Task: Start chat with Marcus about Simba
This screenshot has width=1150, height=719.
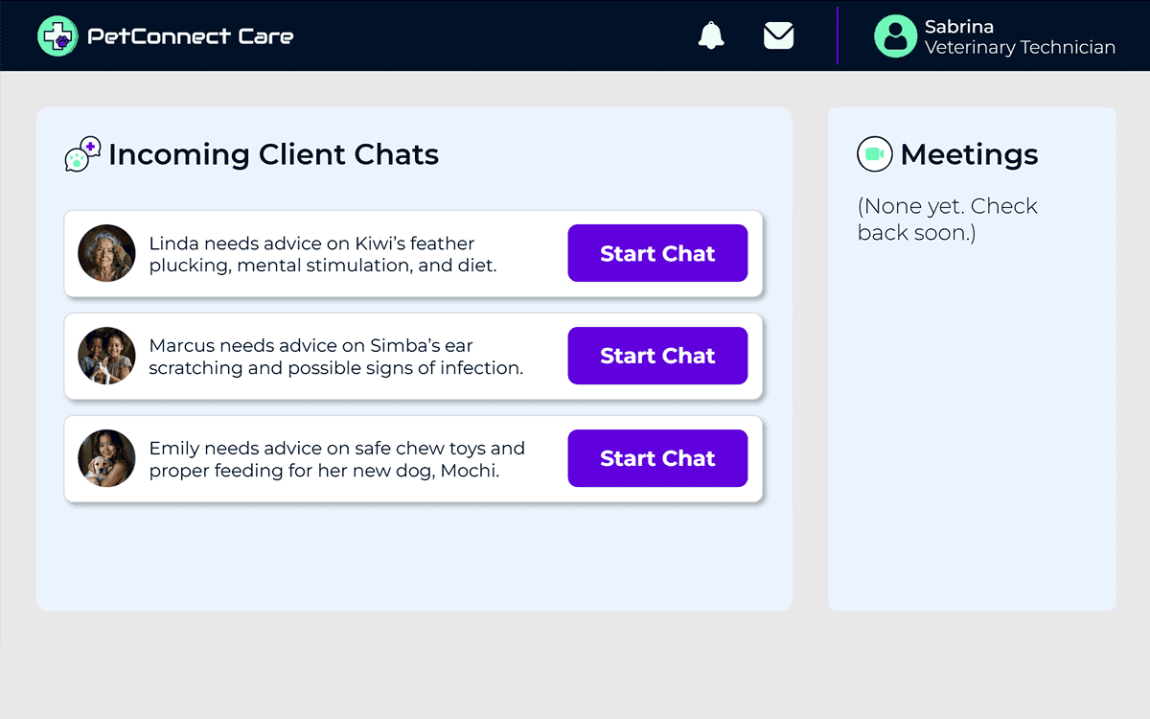Action: [657, 356]
